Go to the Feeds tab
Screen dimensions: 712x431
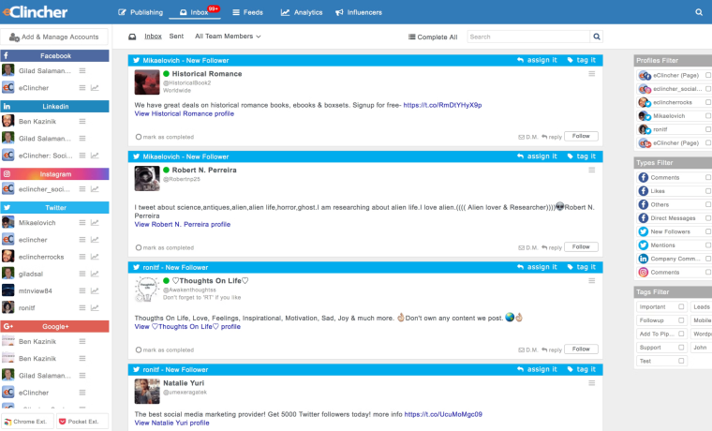point(247,12)
